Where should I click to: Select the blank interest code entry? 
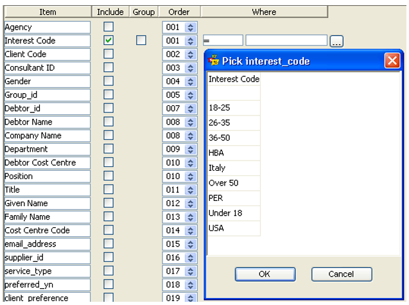[x=234, y=93]
